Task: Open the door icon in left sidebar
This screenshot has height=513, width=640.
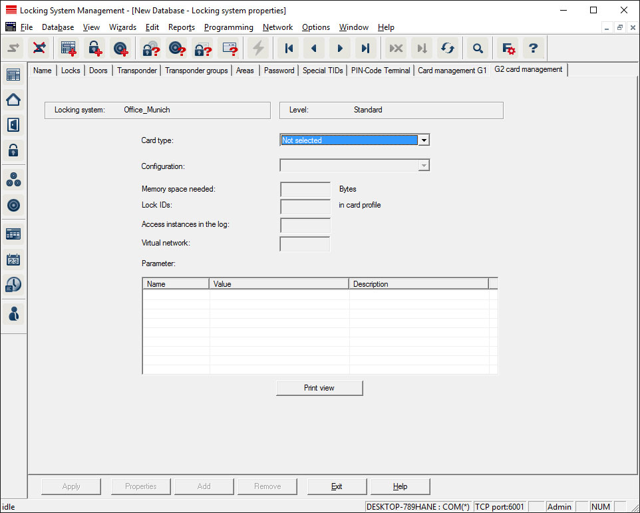Action: click(x=13, y=124)
